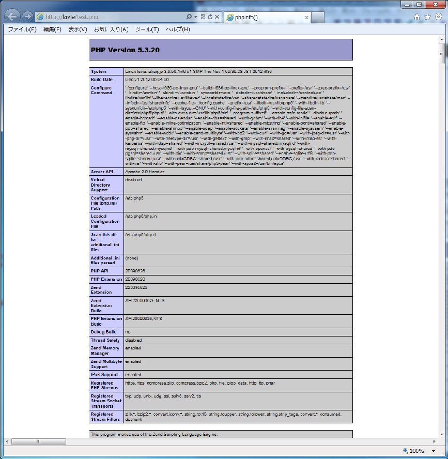
Task: Click the Debug Build row label
Action: 103,332
